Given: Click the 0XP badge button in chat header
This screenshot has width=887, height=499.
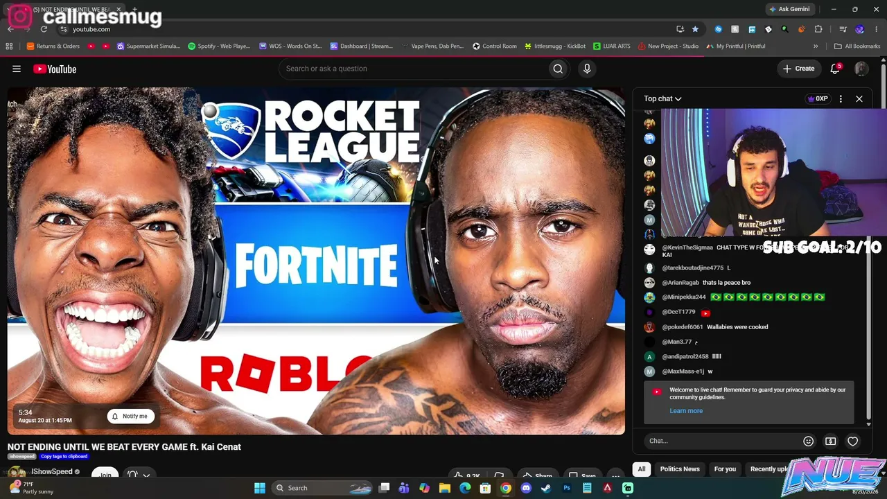Looking at the screenshot, I should (x=818, y=98).
